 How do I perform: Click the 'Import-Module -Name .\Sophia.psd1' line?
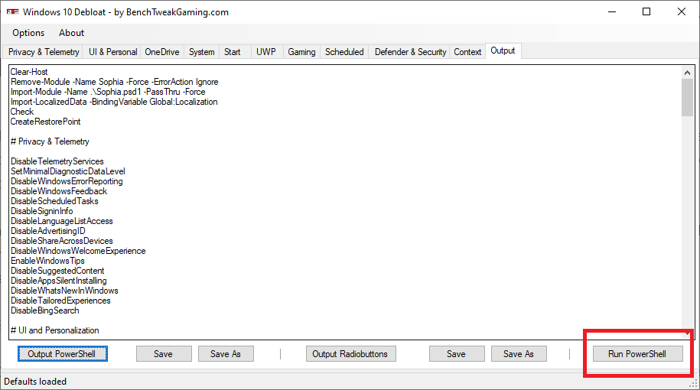click(108, 92)
